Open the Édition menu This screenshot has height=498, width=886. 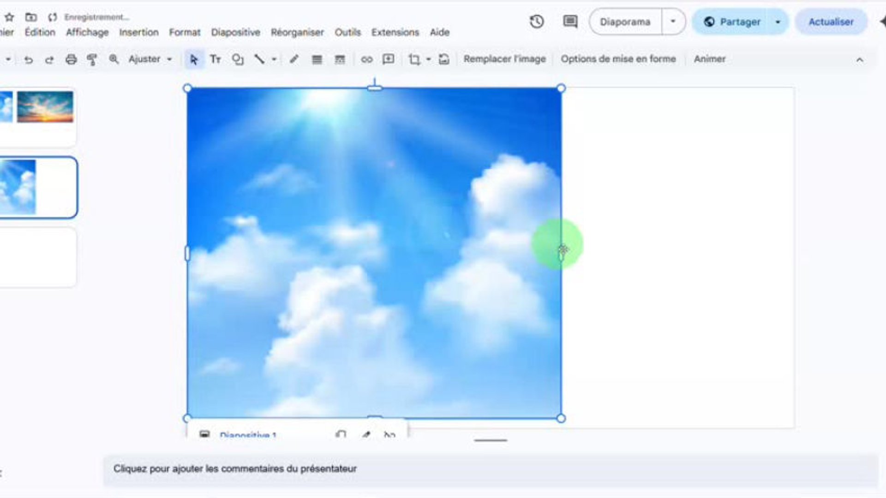[x=40, y=32]
